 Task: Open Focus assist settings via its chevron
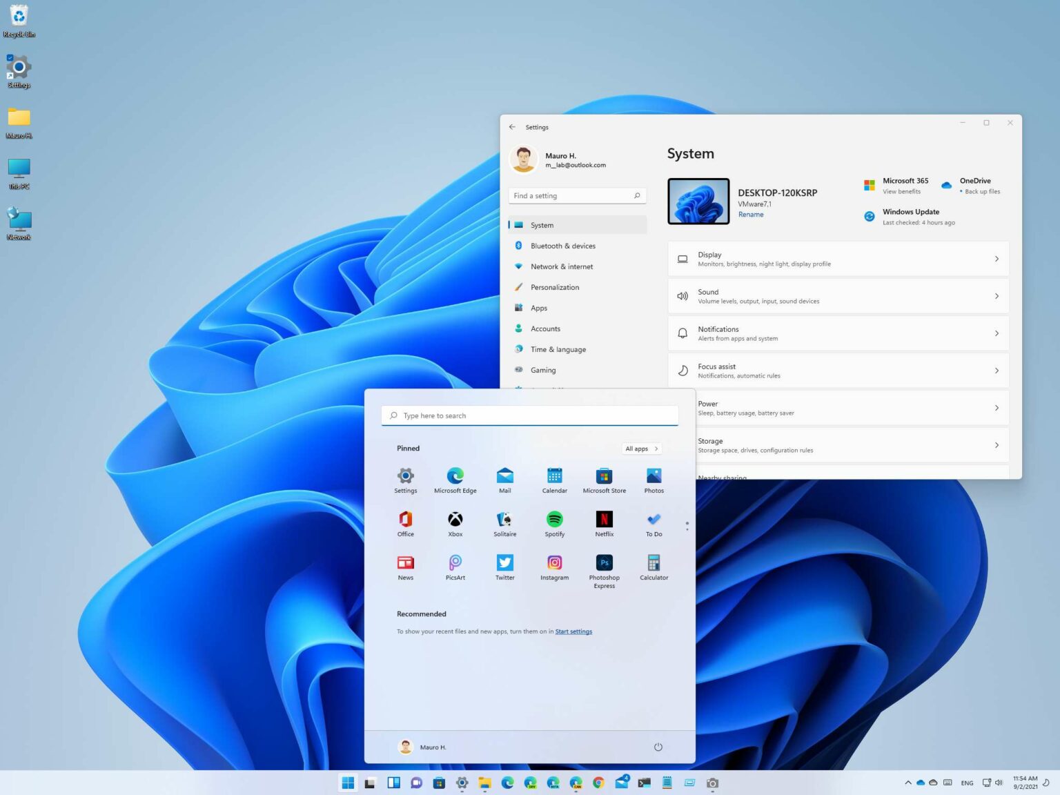point(996,370)
